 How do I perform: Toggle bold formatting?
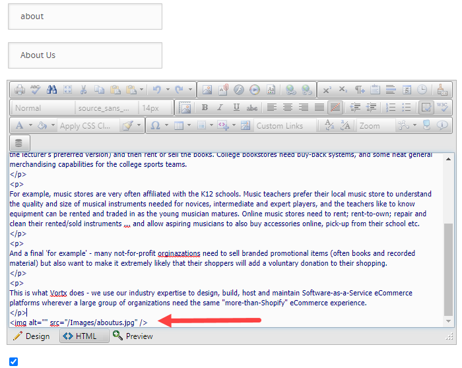[205, 107]
